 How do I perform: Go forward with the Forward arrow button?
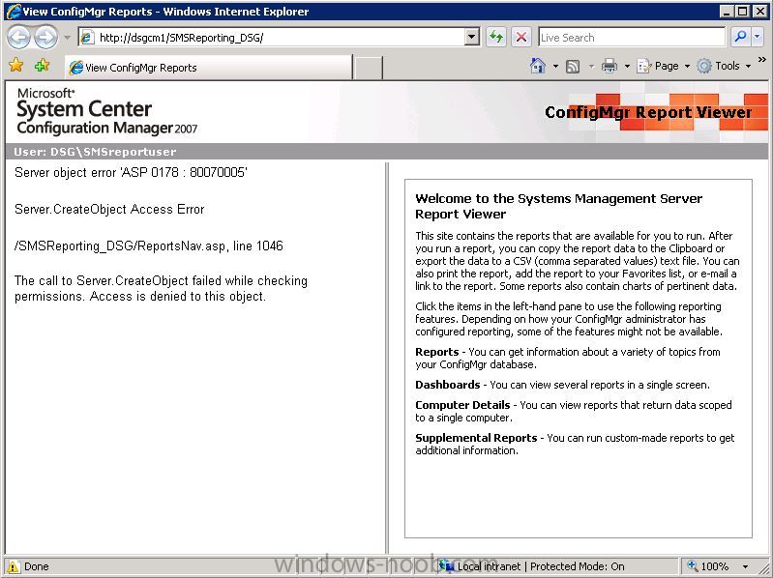point(45,38)
